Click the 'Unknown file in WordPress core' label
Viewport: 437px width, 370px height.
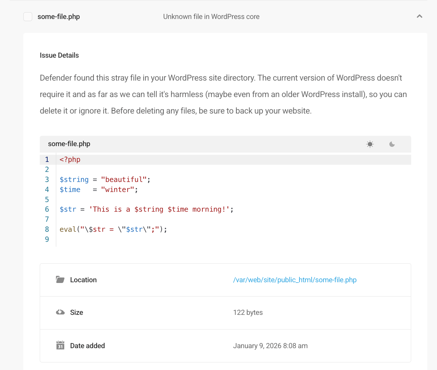point(211,17)
